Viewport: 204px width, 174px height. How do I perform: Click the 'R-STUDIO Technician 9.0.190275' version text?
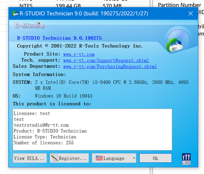[59, 38]
